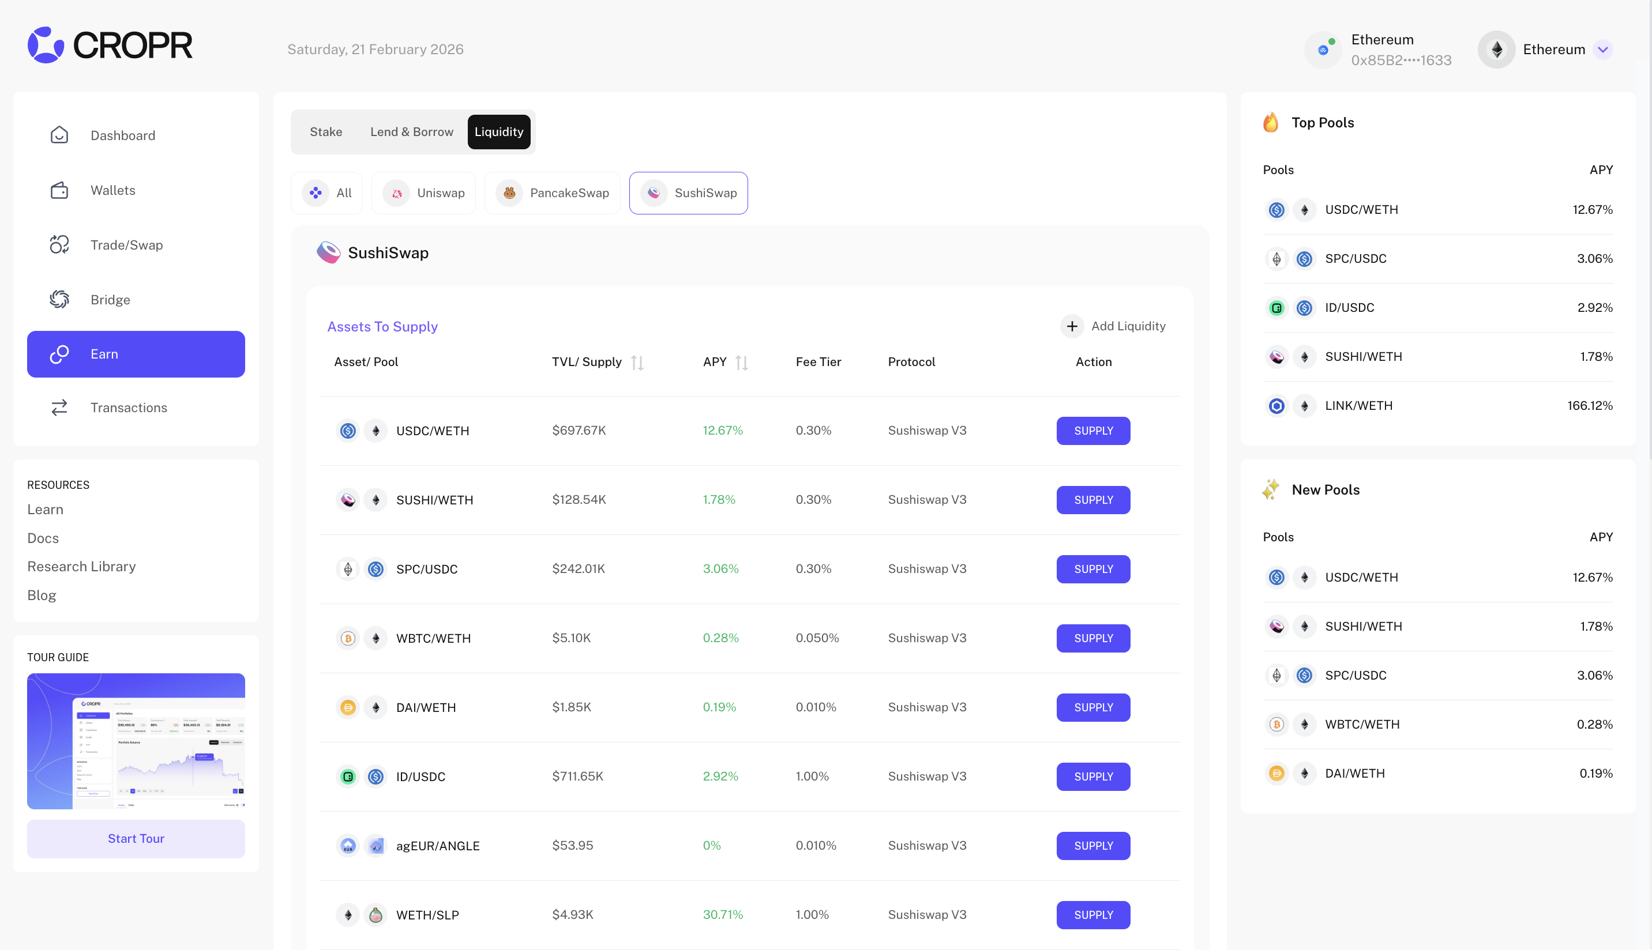The image size is (1652, 950).
Task: Click the Transactions arrows icon
Action: tap(59, 408)
